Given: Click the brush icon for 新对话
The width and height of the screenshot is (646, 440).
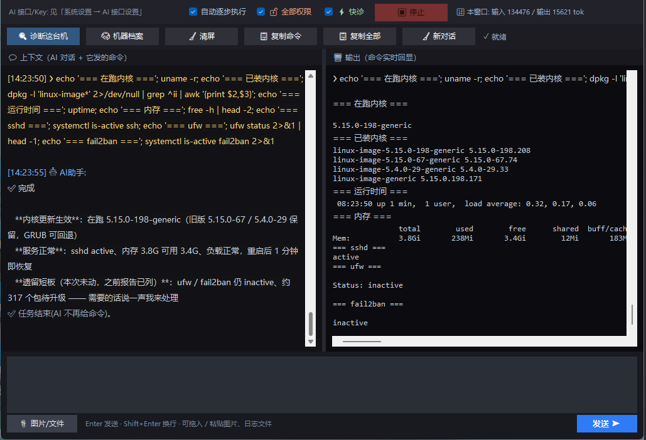Looking at the screenshot, I should pyautogui.click(x=426, y=36).
